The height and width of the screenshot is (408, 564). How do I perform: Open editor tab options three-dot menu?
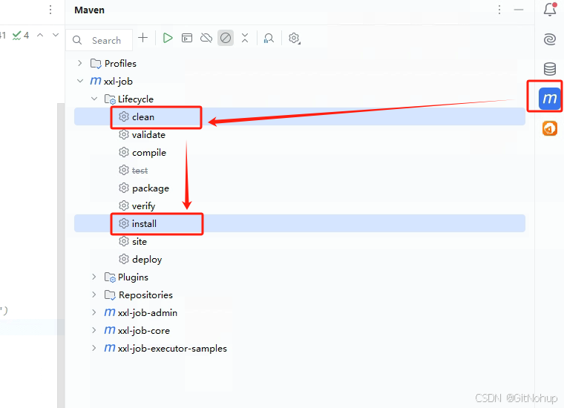tap(50, 10)
